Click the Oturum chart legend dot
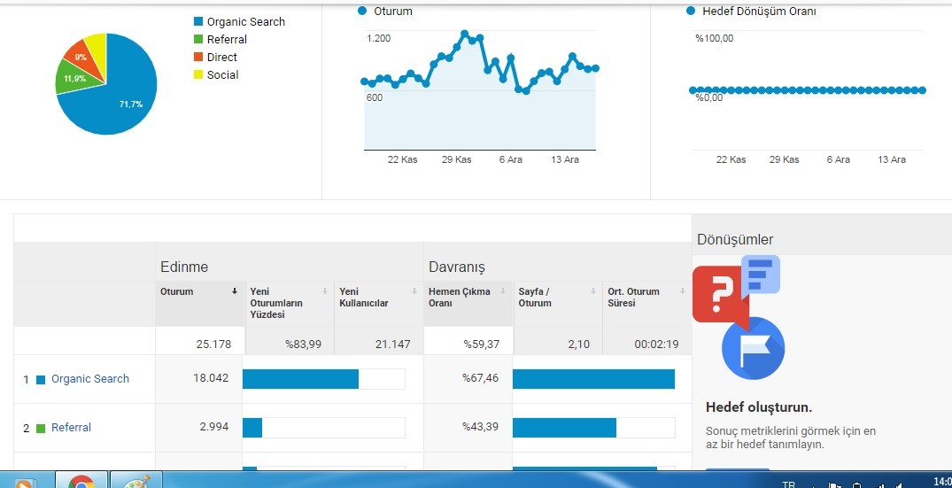 click(x=362, y=11)
